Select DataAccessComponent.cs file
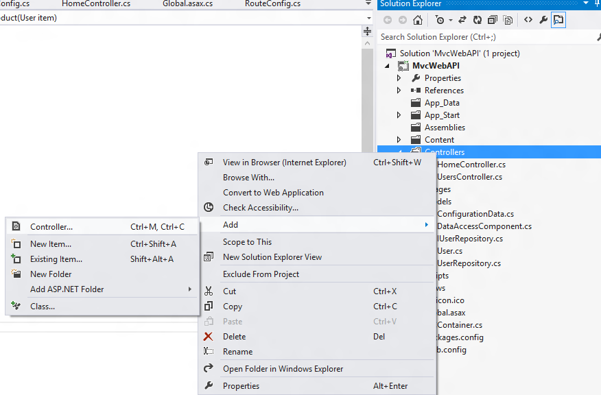Screen dimensions: 601x395 pos(484,226)
